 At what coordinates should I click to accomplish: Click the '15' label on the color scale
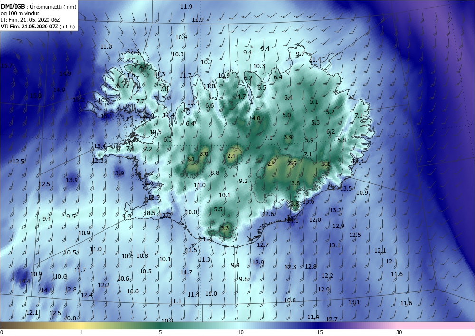pyautogui.click(x=320, y=332)
